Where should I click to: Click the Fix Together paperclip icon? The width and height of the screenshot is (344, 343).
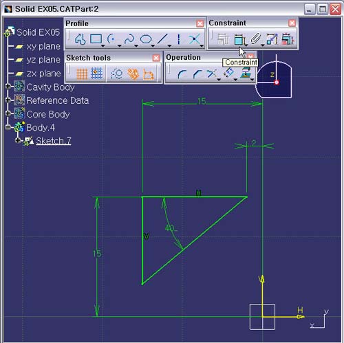[255, 39]
